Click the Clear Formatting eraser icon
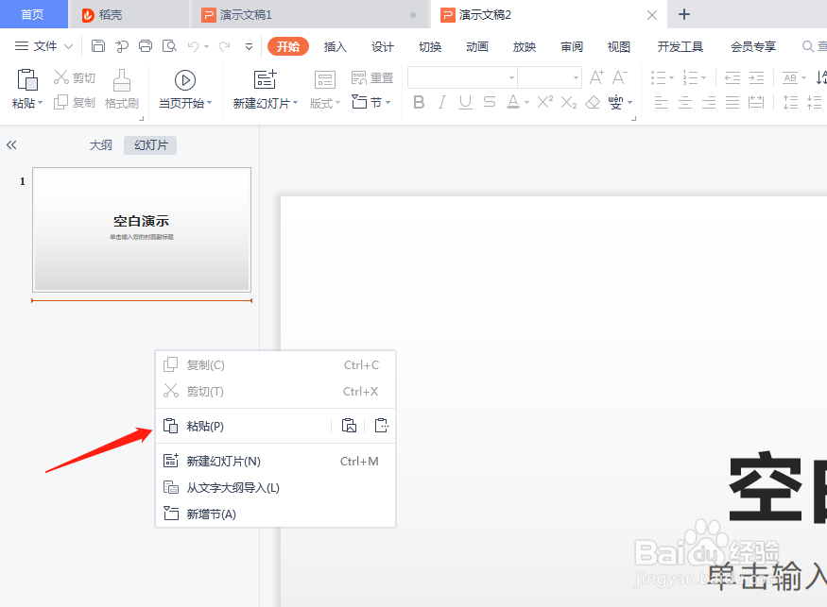This screenshot has width=827, height=607. [x=593, y=101]
